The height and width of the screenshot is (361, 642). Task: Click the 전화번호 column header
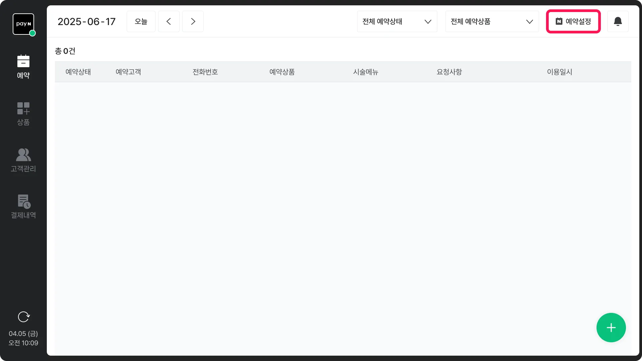(x=205, y=72)
